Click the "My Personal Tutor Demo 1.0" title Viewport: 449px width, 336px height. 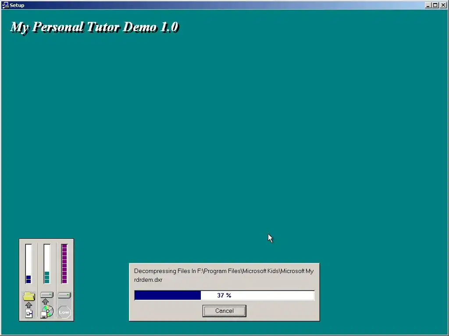(95, 27)
